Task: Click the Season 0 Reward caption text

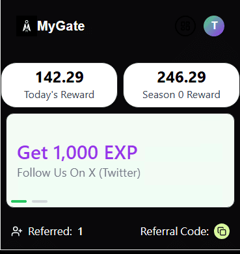Action: pos(181,95)
